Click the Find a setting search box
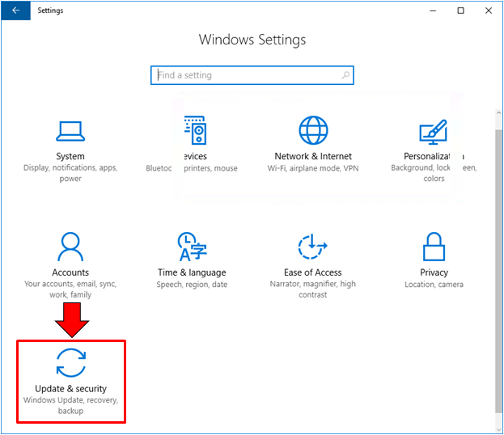 (252, 75)
